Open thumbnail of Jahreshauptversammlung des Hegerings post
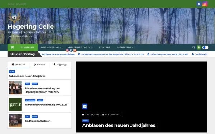 (15, 88)
